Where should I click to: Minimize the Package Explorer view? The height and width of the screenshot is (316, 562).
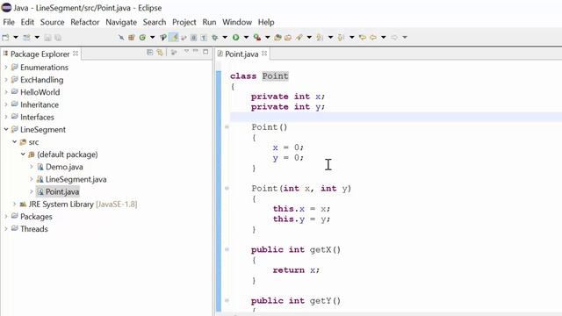click(196, 52)
